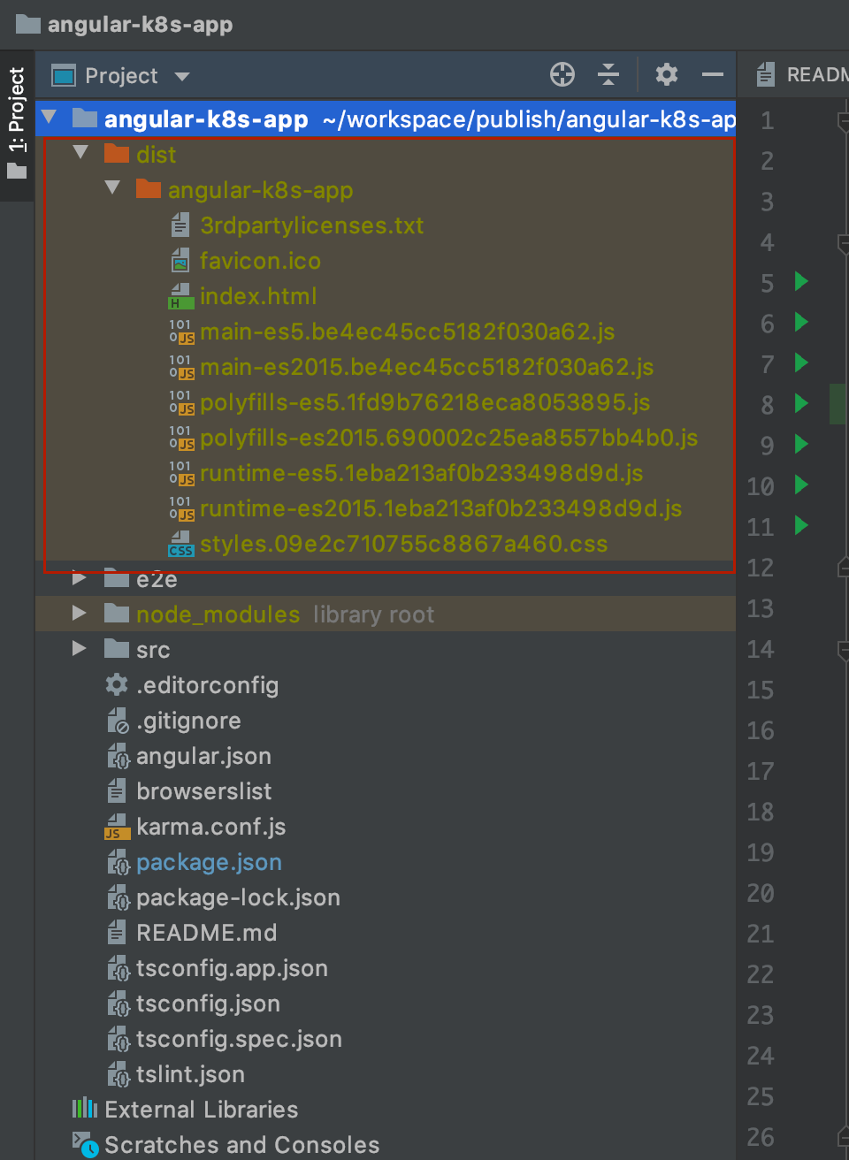This screenshot has height=1160, width=849.
Task: Click the favicon.ico image file icon
Action: [180, 260]
